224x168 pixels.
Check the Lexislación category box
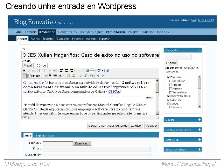pos(170,81)
